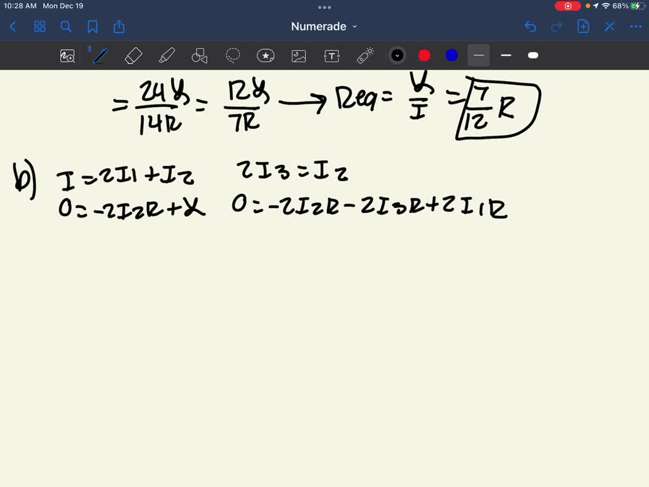
Task: Open the page thumbnails grid view
Action: coord(40,27)
